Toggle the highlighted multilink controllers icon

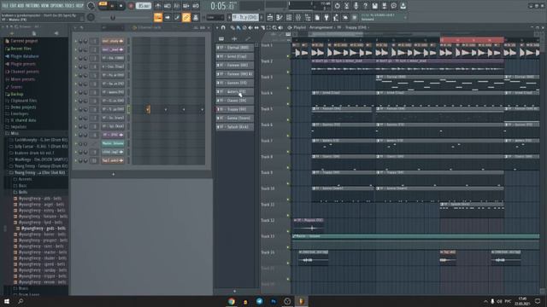(186, 17)
